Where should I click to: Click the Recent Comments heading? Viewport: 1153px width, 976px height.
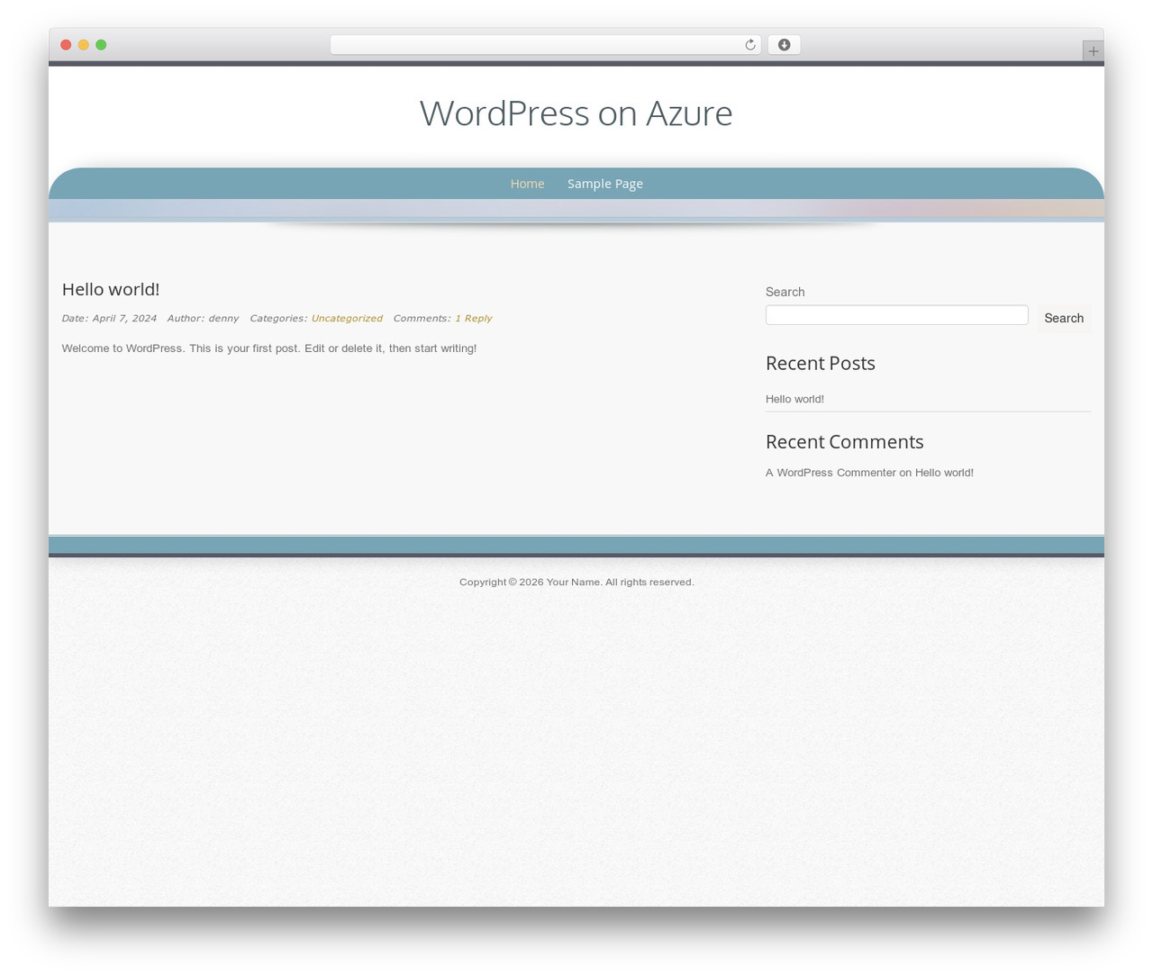(845, 441)
